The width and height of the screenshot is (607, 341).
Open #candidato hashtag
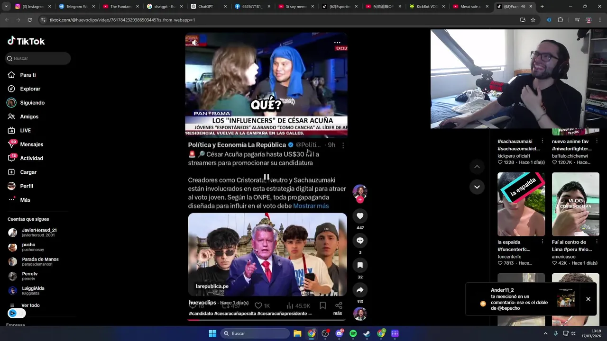click(201, 314)
